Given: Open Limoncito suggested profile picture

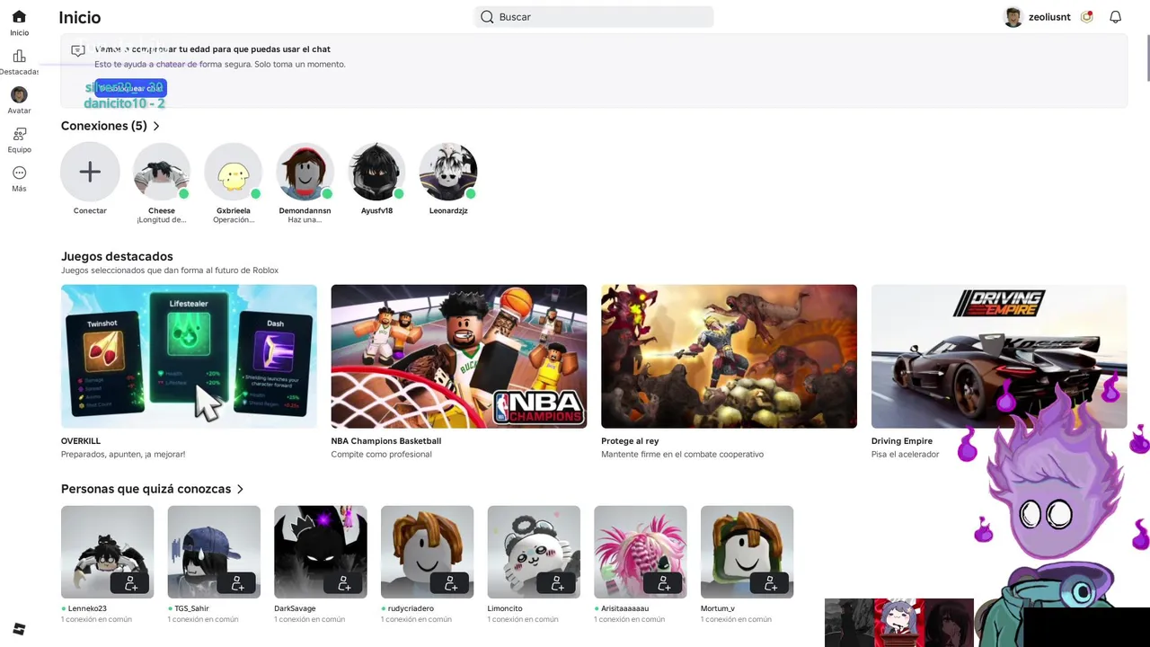Looking at the screenshot, I should pyautogui.click(x=534, y=552).
